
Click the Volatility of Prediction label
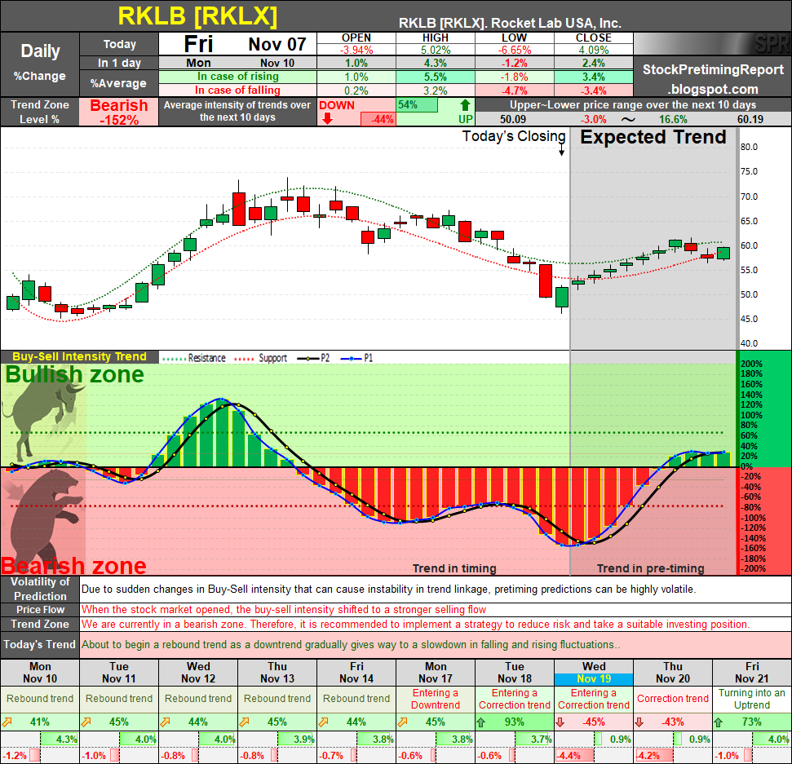pyautogui.click(x=40, y=589)
